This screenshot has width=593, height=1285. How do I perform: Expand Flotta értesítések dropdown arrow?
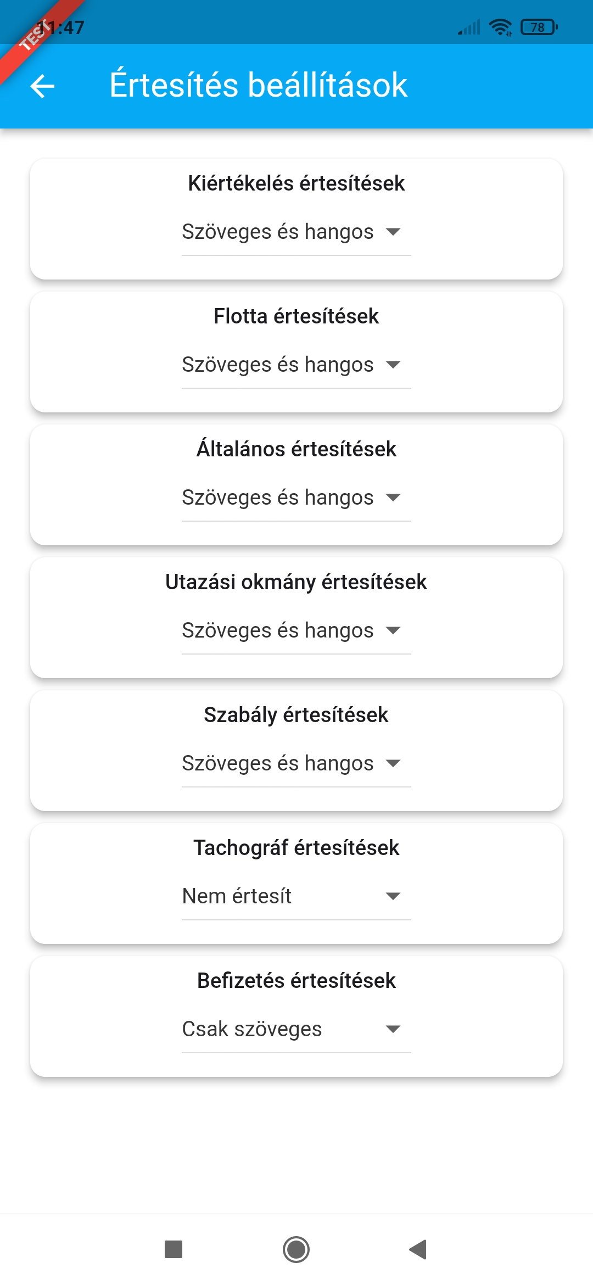(393, 365)
